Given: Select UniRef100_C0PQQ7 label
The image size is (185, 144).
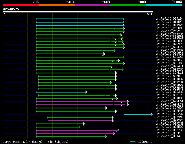Looking at the screenshot, I should [169, 108].
